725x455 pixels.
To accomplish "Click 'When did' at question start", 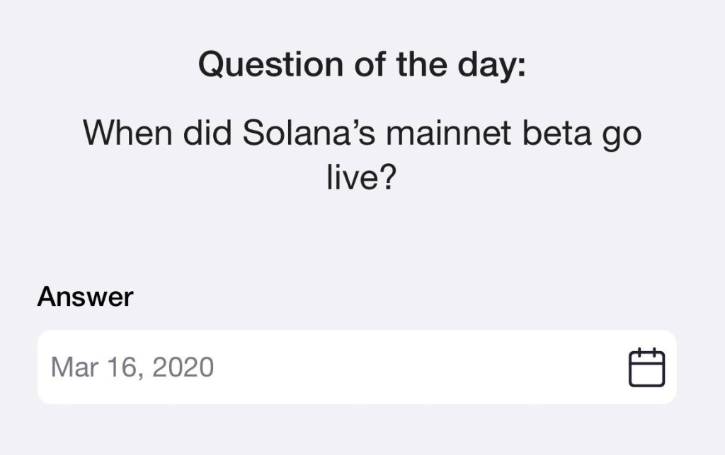I will coord(157,133).
